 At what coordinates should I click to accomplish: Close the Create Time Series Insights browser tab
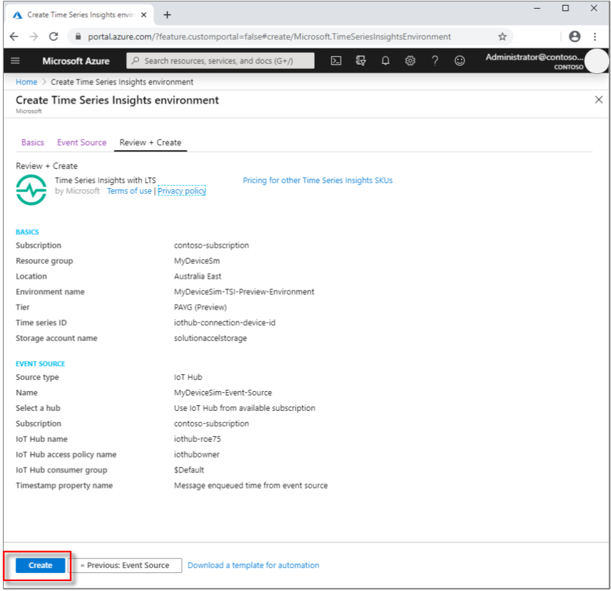click(144, 15)
